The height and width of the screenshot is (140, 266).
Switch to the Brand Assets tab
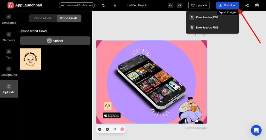coord(69,18)
